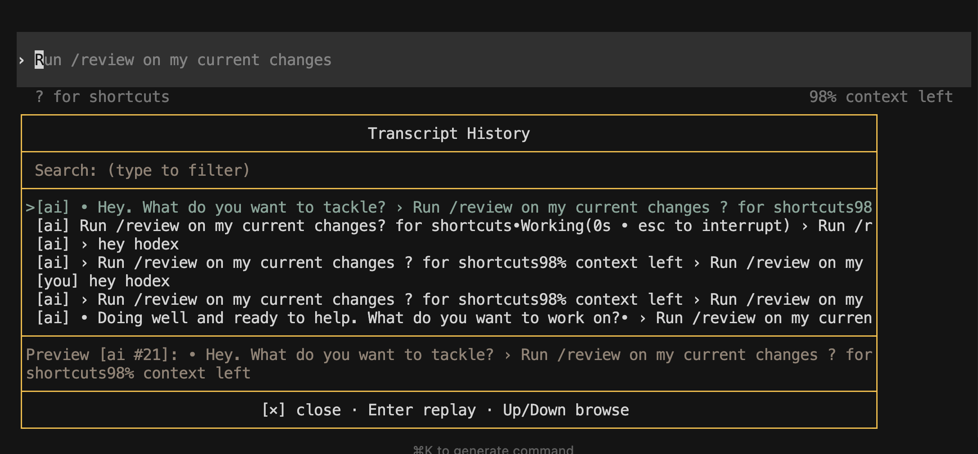This screenshot has height=454, width=978.
Task: Select the entry 'Doing well and ready to help'
Action: click(449, 318)
